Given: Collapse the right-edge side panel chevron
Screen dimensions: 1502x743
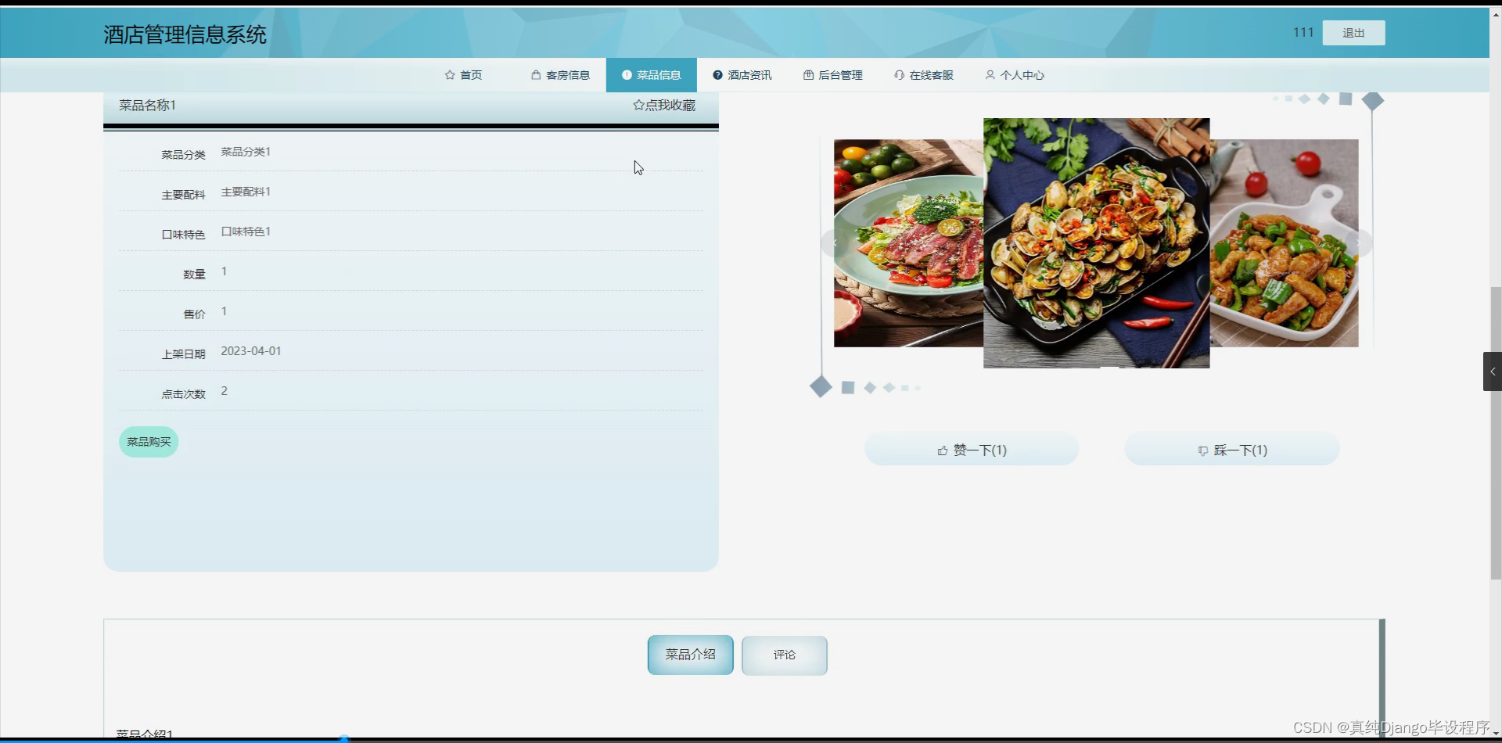Looking at the screenshot, I should [1493, 371].
